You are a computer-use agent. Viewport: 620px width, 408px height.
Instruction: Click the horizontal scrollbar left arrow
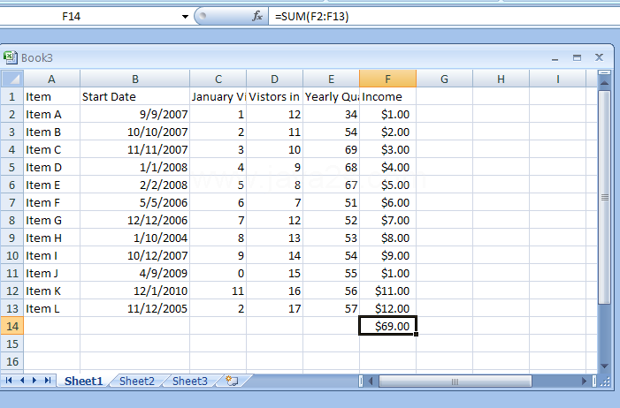(371, 382)
